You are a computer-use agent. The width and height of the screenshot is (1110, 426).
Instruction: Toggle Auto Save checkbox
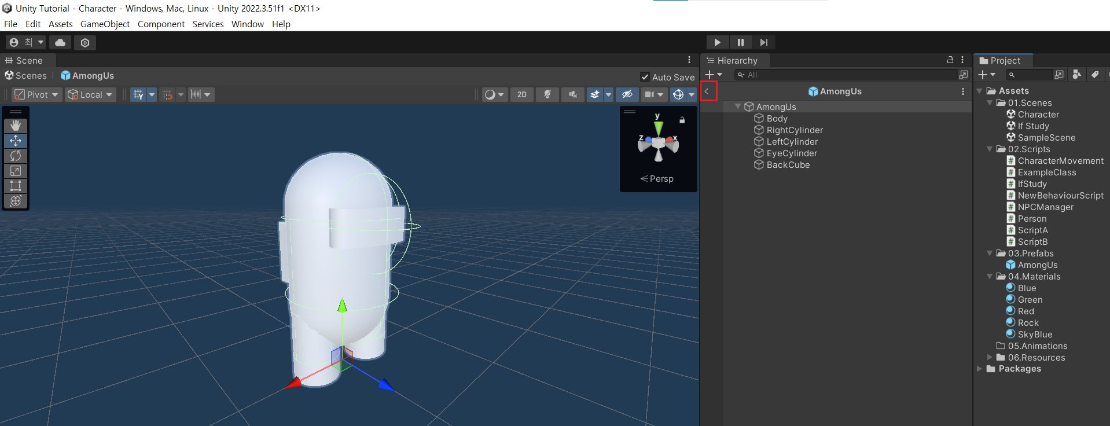pyautogui.click(x=645, y=77)
